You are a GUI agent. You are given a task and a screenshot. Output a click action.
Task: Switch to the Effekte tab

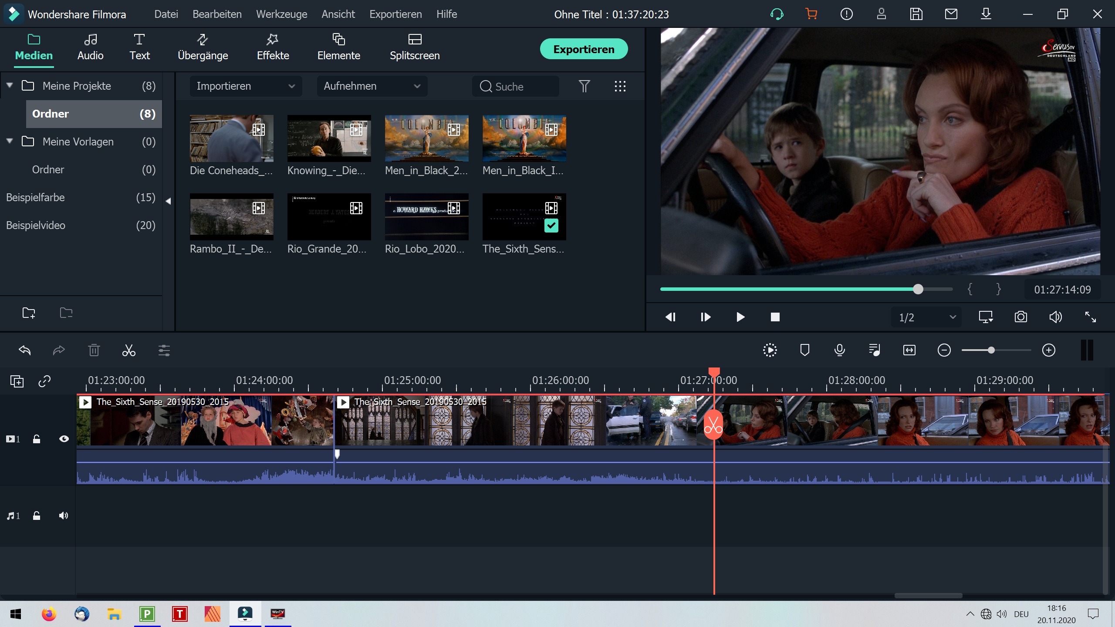(273, 47)
